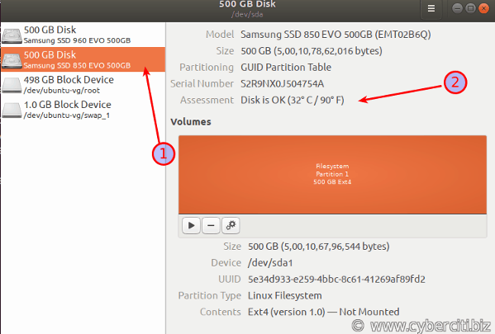Click the GUID Partition Table value
Viewport: 495px width, 334px height.
click(x=286, y=67)
